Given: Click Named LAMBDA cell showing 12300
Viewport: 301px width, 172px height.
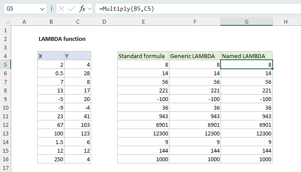Looking at the screenshot, I should click(247, 133).
